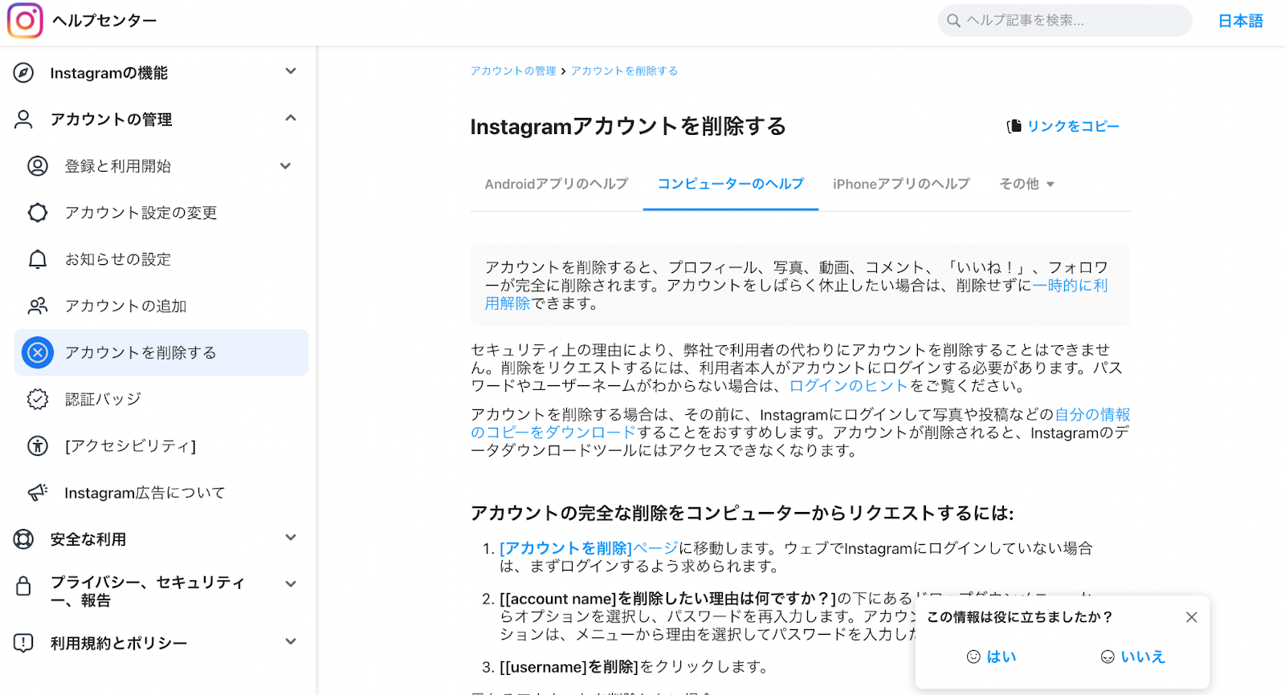The image size is (1285, 695).
Task: Switch to the Androidアプリのヘルプ tab
Action: pyautogui.click(x=557, y=185)
